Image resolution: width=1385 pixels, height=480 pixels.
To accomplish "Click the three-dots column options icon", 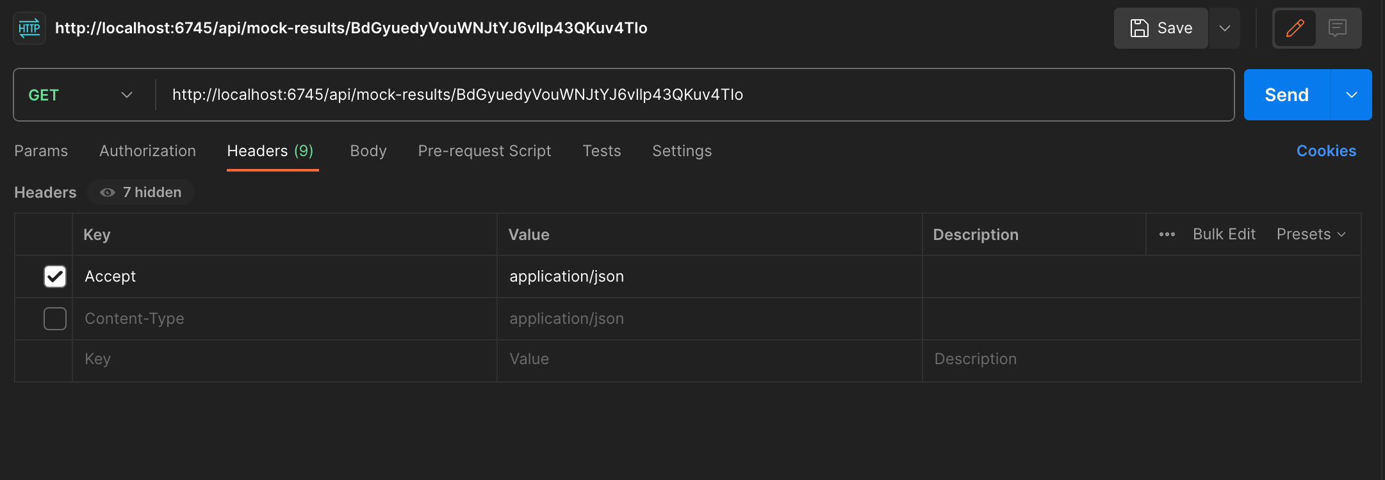I will tap(1167, 234).
